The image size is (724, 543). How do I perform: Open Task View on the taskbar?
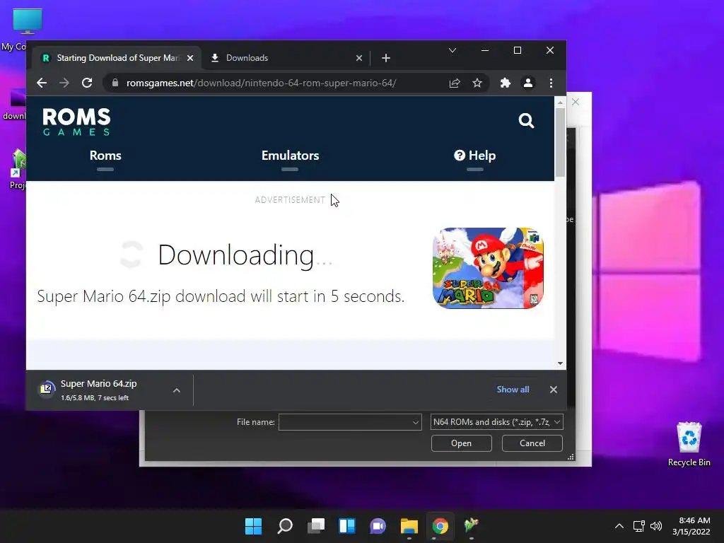tap(316, 526)
